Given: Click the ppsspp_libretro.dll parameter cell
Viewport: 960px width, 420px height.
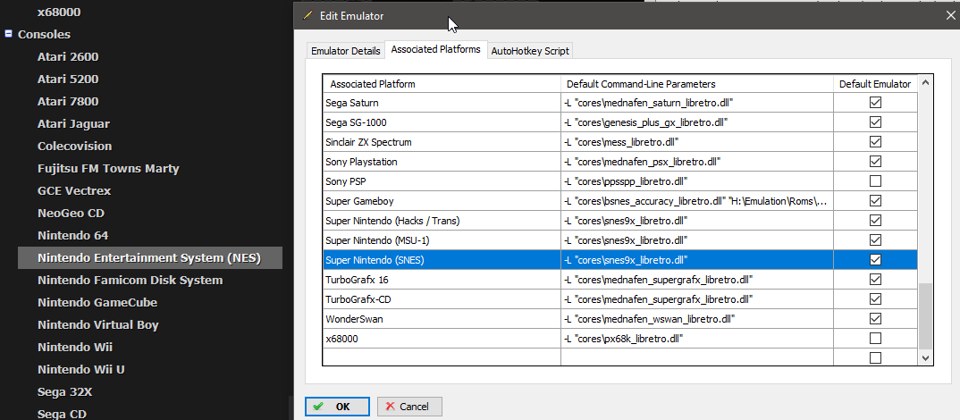Looking at the screenshot, I should click(x=696, y=181).
